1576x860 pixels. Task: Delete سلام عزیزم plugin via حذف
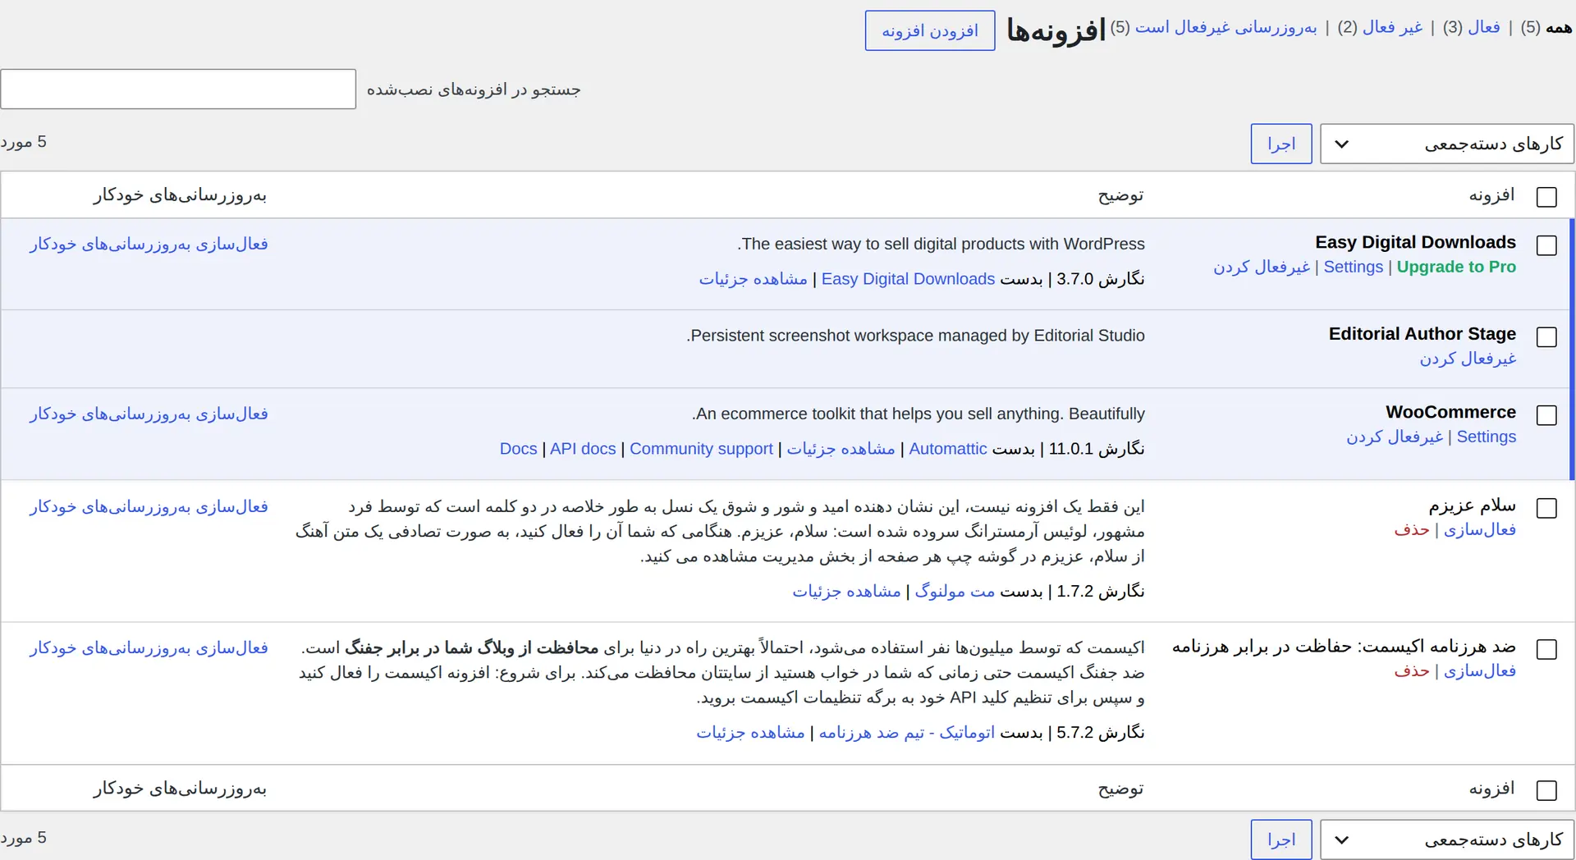(x=1412, y=530)
